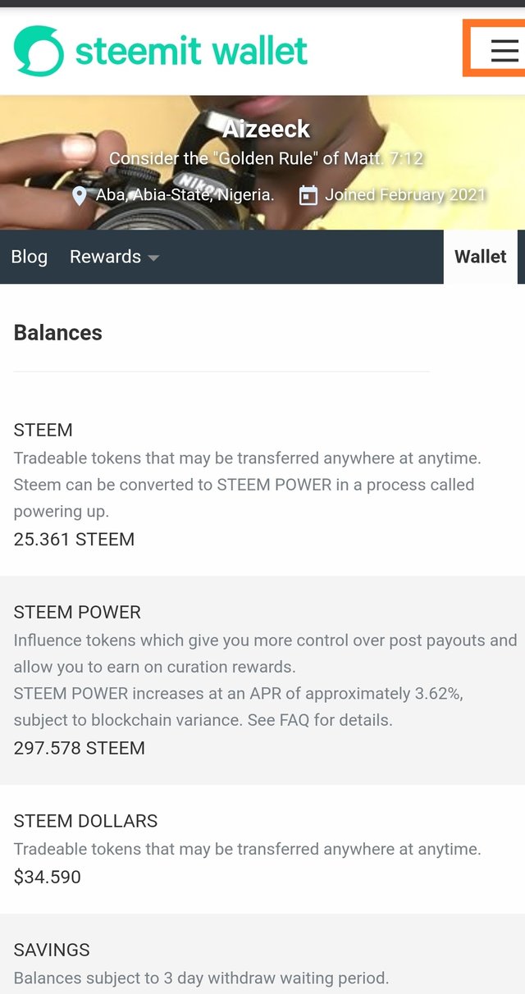This screenshot has width=525, height=994.
Task: Click the STEEM POWER section title
Action: [77, 612]
